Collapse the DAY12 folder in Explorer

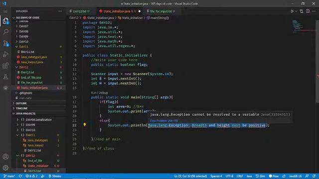[x=23, y=67]
